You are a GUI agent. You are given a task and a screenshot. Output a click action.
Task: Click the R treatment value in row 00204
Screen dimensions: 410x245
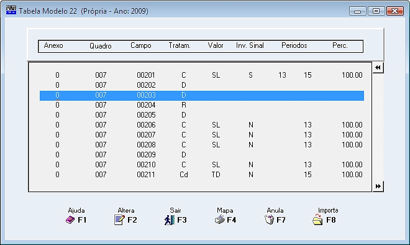point(183,105)
